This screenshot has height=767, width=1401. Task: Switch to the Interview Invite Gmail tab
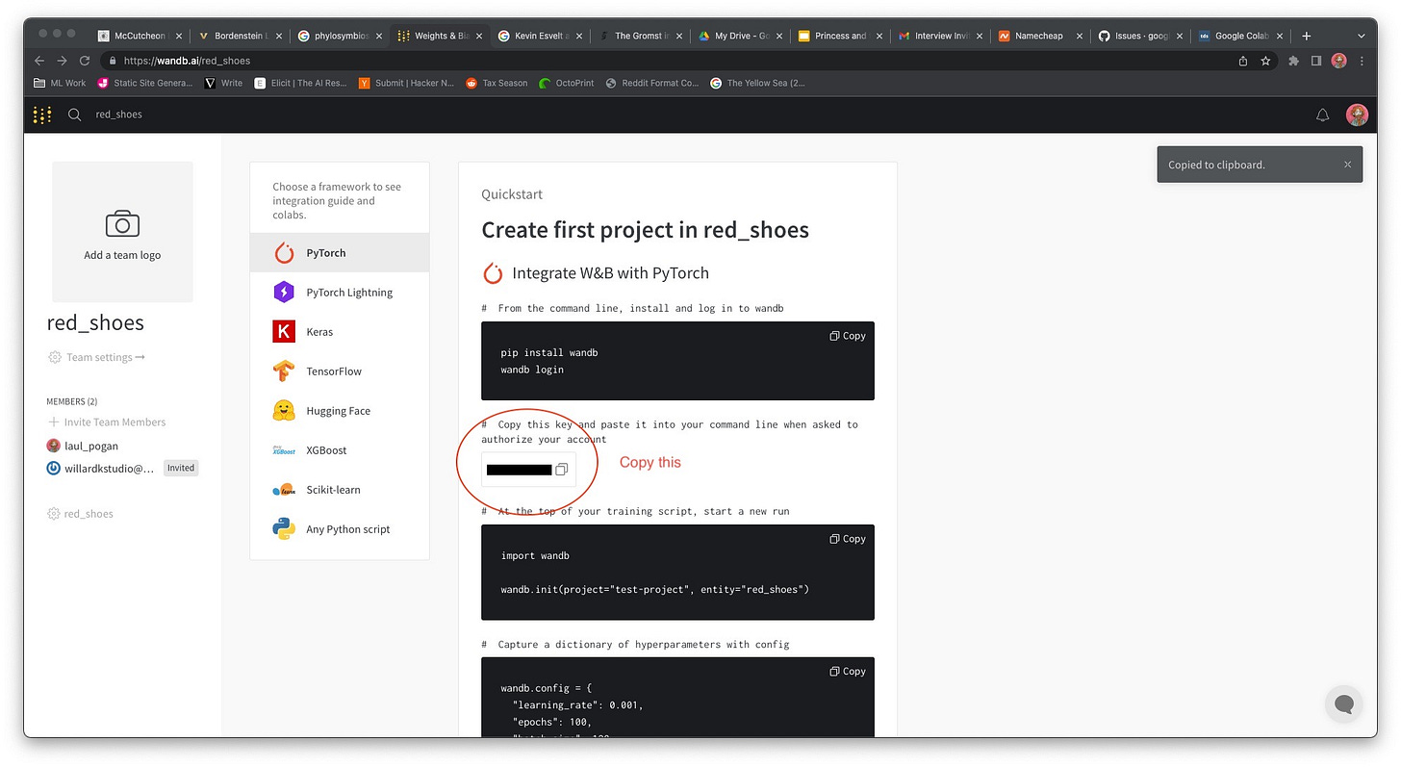[939, 36]
